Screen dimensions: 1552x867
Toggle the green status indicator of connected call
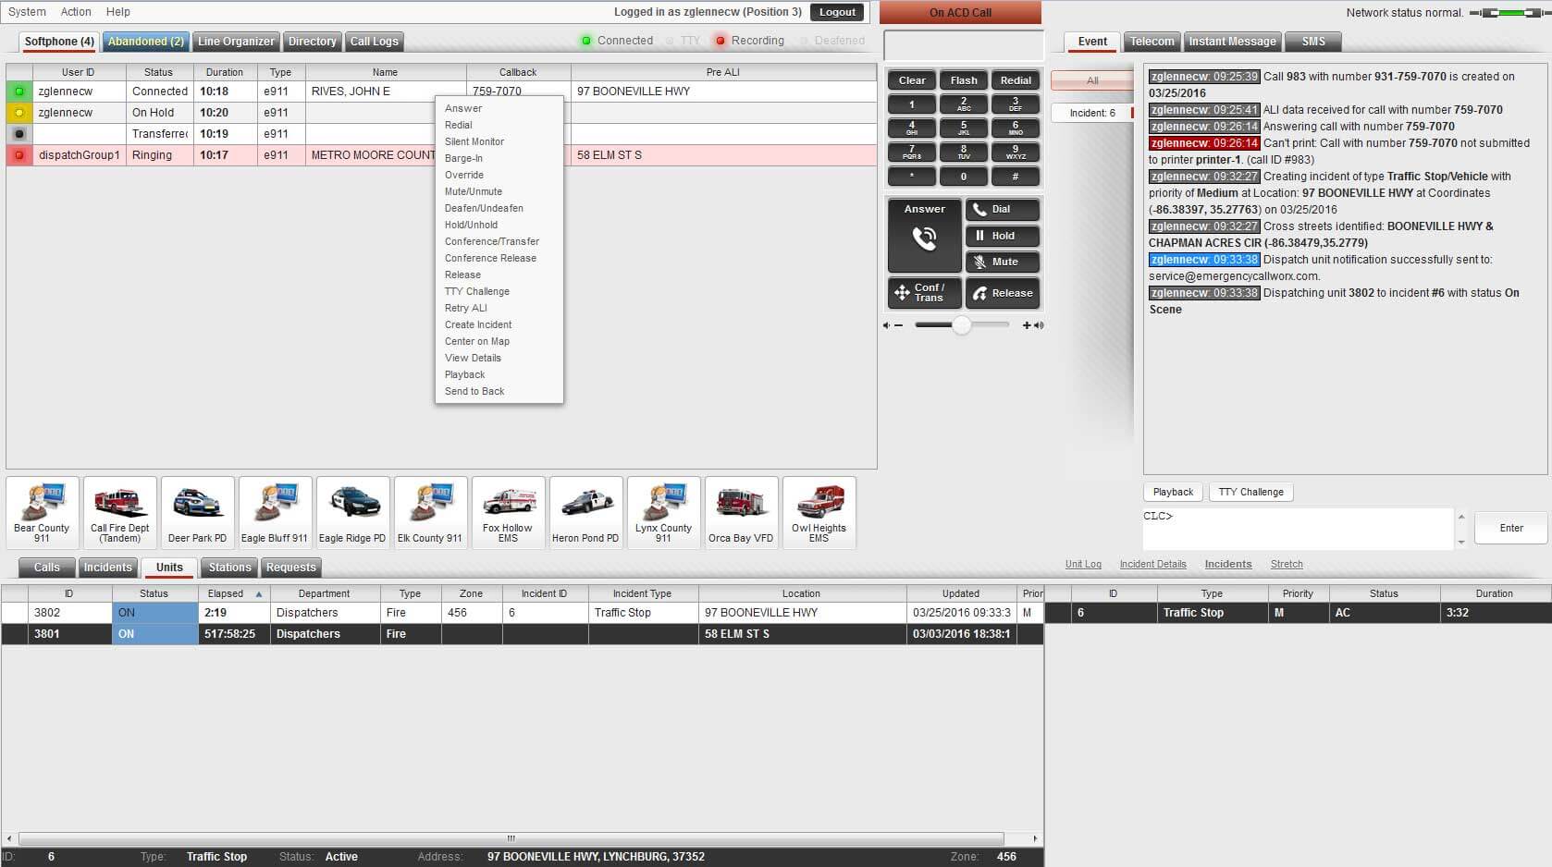19,92
